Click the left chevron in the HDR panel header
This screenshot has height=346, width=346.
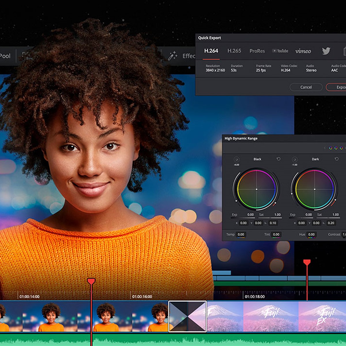(325, 148)
